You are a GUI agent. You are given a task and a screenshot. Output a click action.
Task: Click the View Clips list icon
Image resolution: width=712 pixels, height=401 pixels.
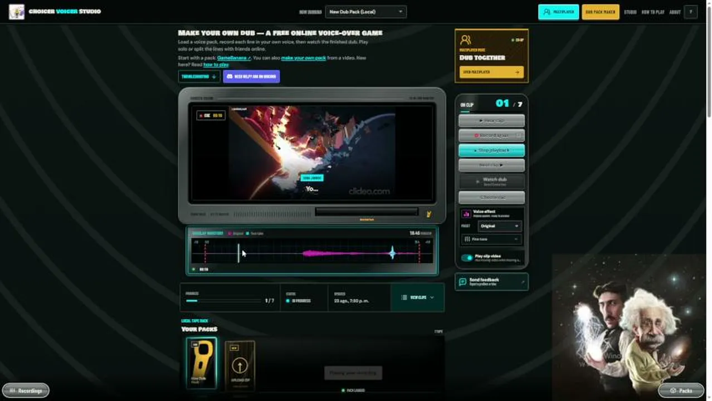(404, 297)
